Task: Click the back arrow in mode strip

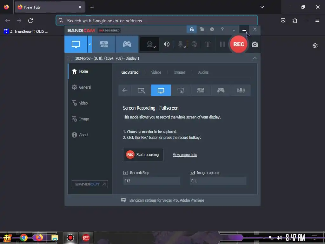Action: pos(124,90)
